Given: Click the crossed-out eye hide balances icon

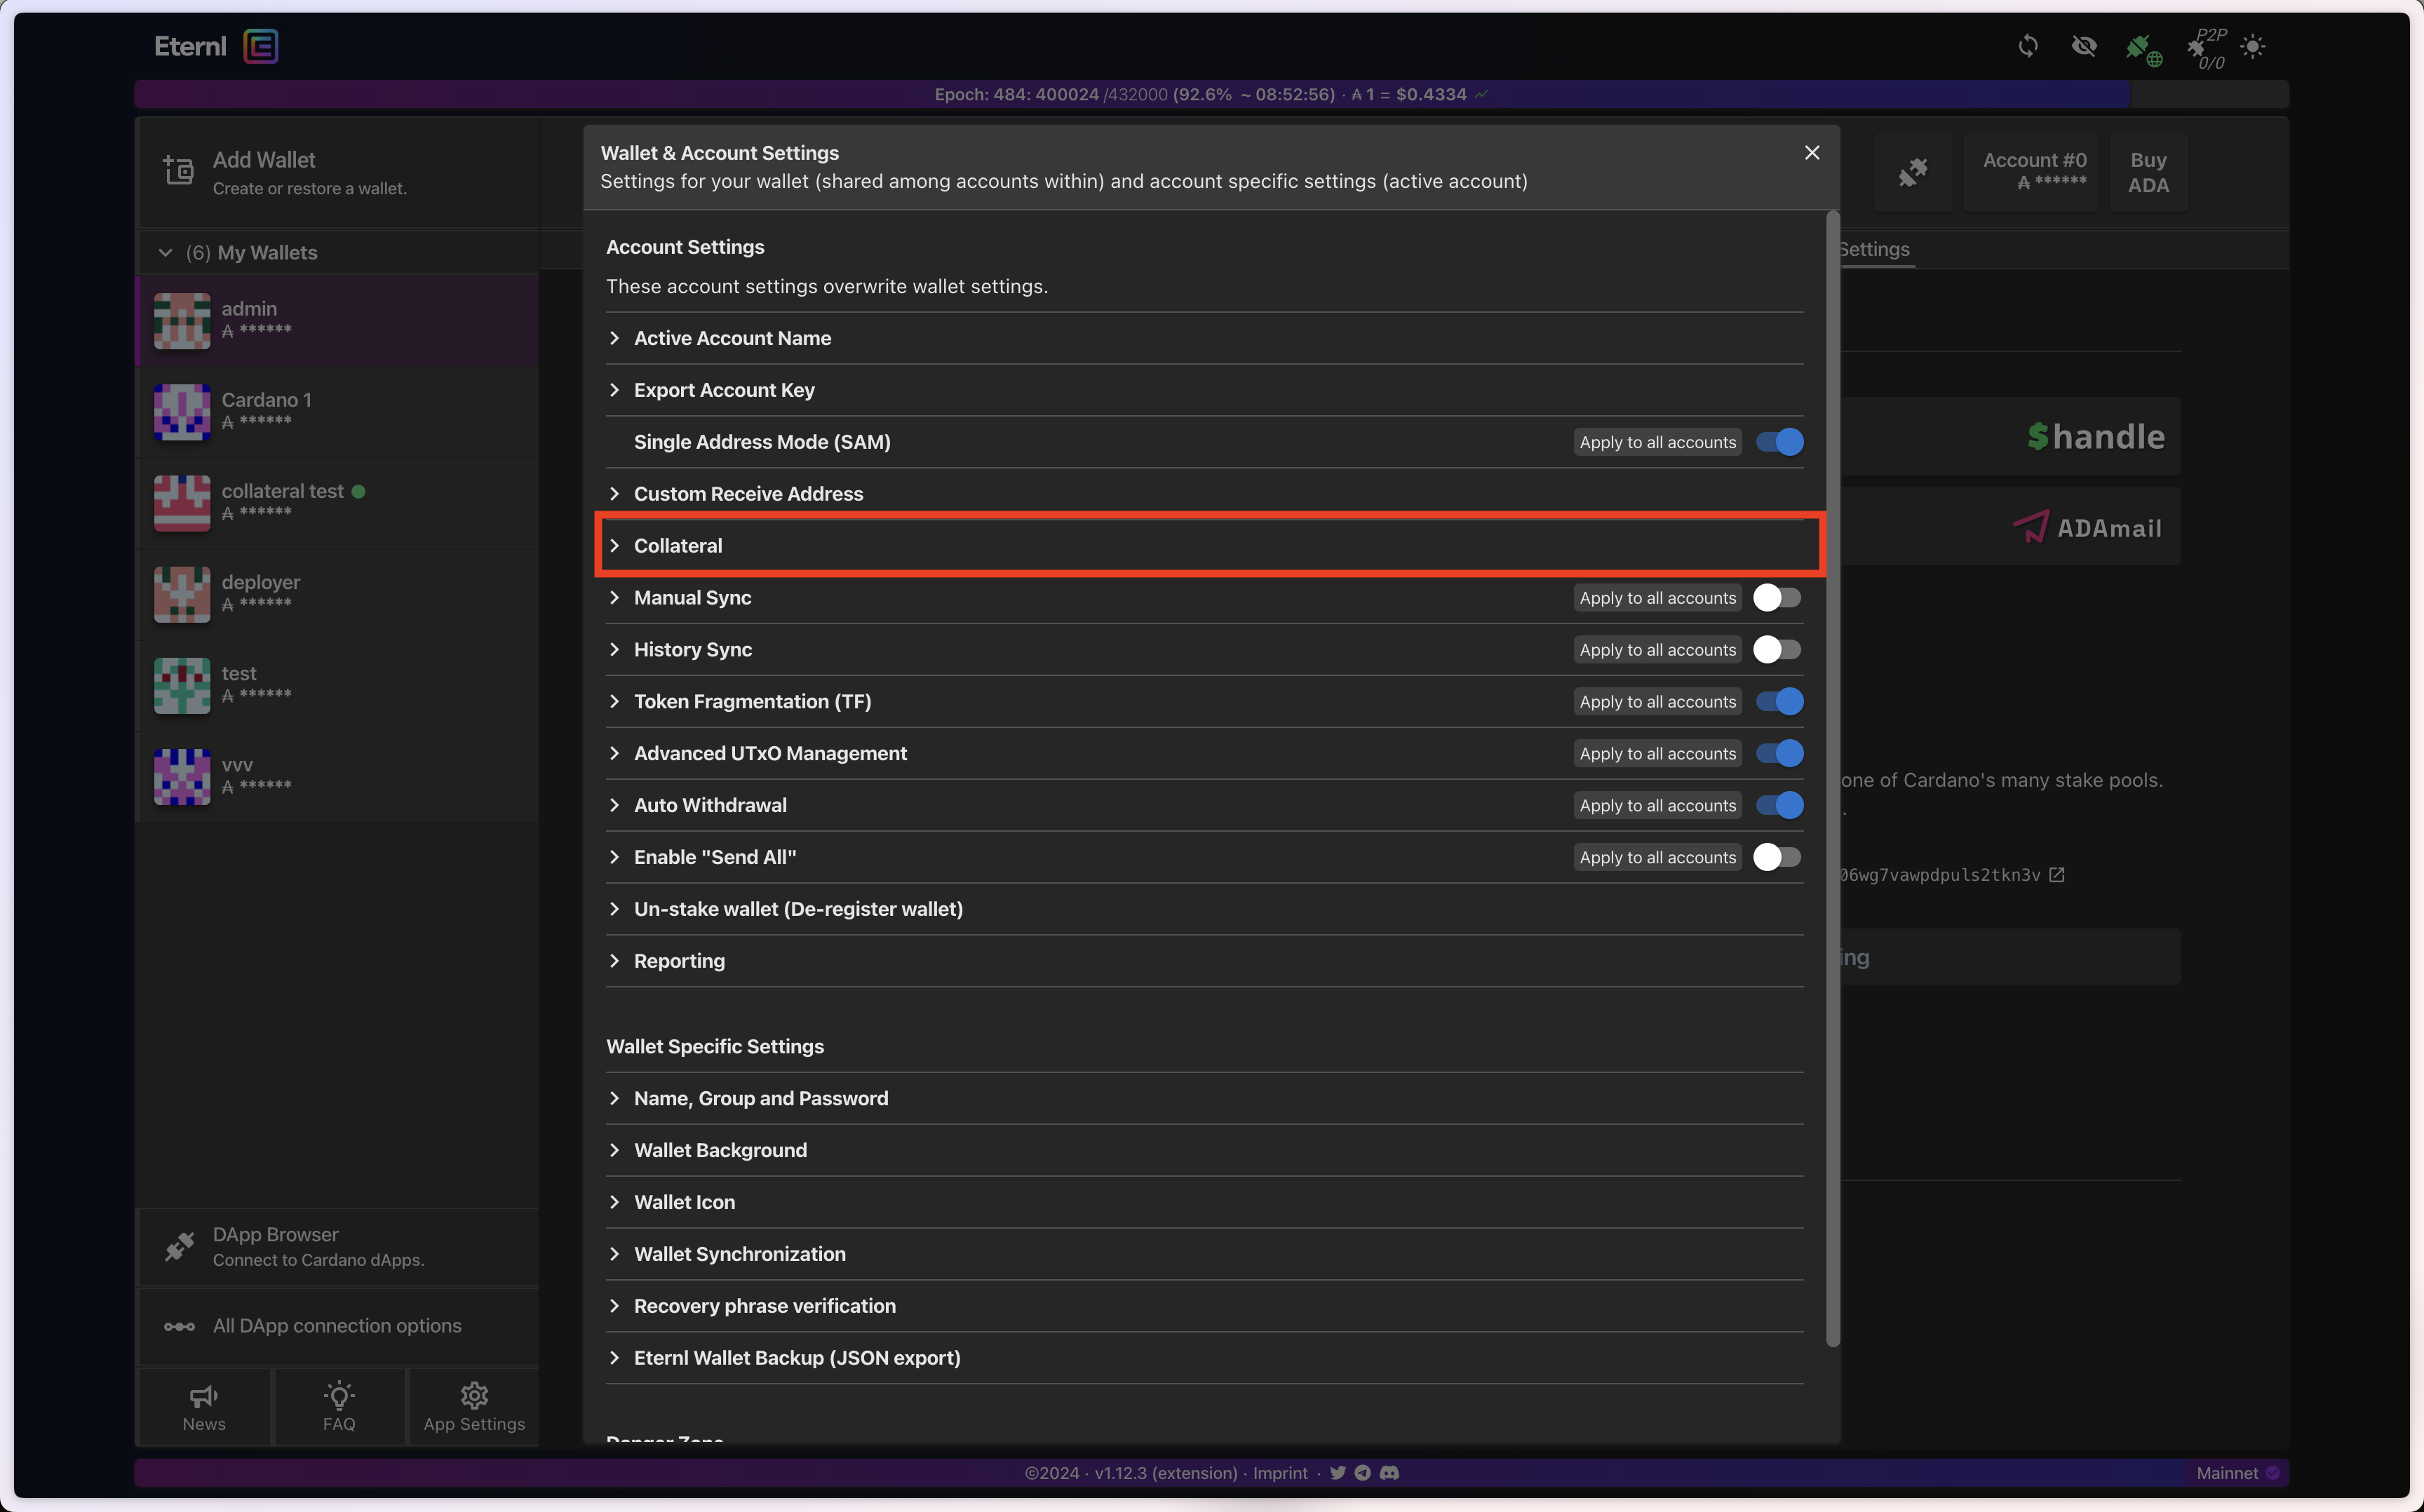Looking at the screenshot, I should point(2084,46).
